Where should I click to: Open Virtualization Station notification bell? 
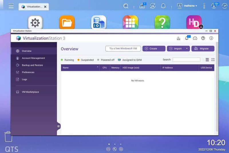coord(187,38)
